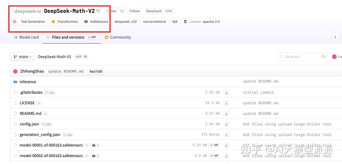This screenshot has height=164, width=342.
Task: Click the 689 GB repository size badge
Action: click(81, 57)
